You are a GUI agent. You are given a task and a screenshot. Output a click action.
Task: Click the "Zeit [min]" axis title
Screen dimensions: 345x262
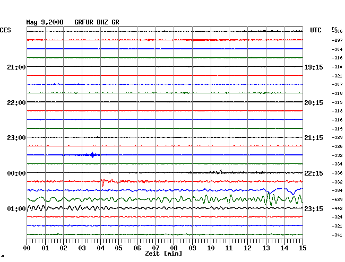[x=163, y=254]
